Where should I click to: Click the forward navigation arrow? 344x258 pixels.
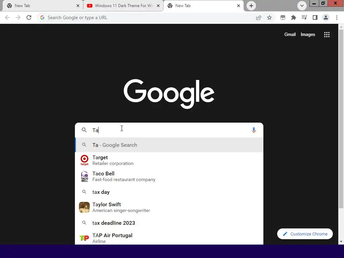18,17
